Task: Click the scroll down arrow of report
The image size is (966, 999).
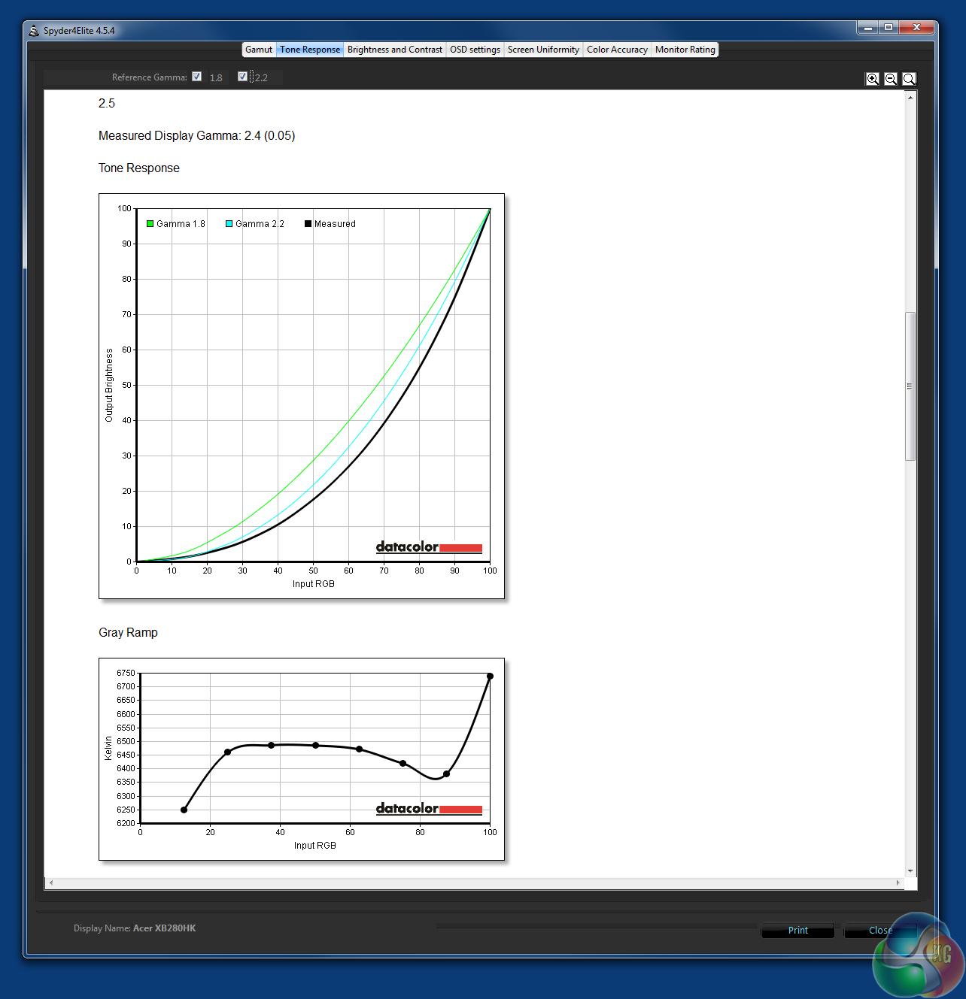Action: pyautogui.click(x=910, y=871)
